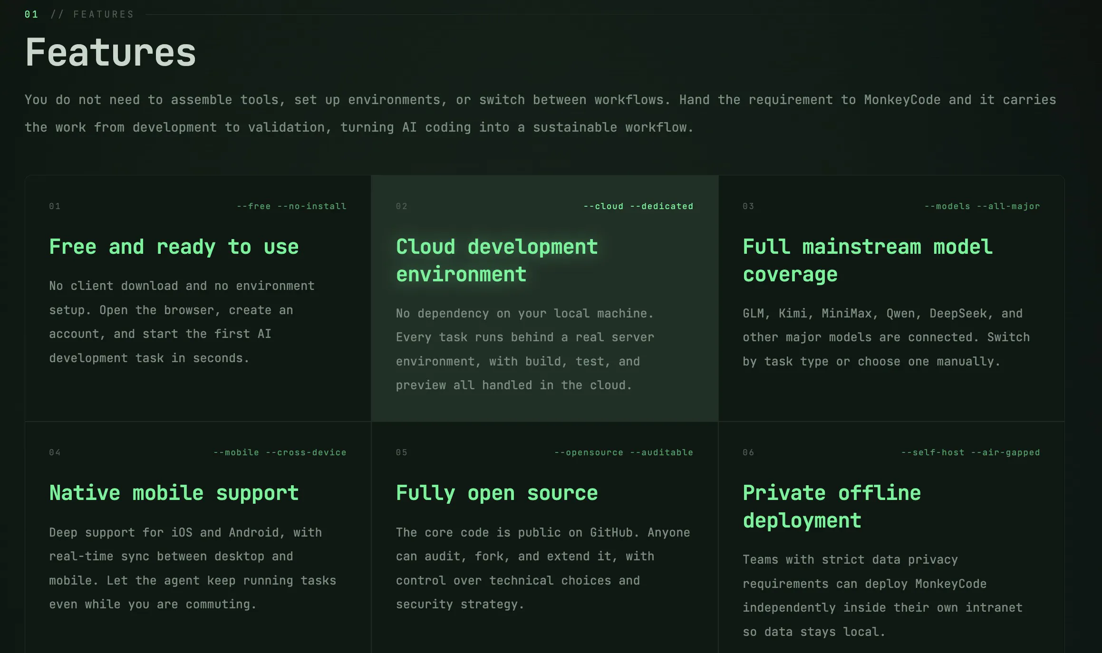Screen dimensions: 1102x653
Task: Click the "Deep support for iOS and Android" description
Action: click(x=193, y=568)
